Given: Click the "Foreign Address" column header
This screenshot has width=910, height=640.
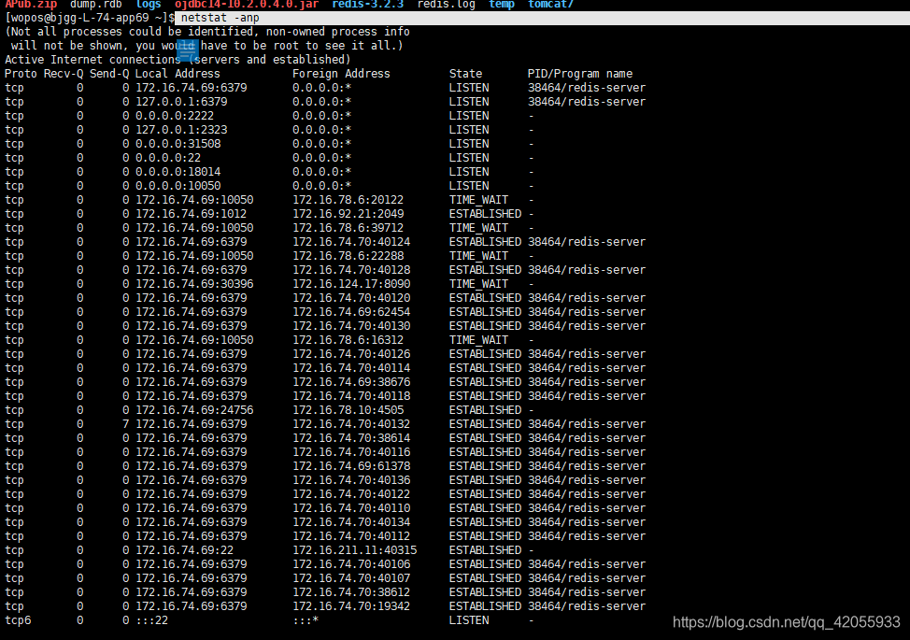Looking at the screenshot, I should tap(341, 74).
